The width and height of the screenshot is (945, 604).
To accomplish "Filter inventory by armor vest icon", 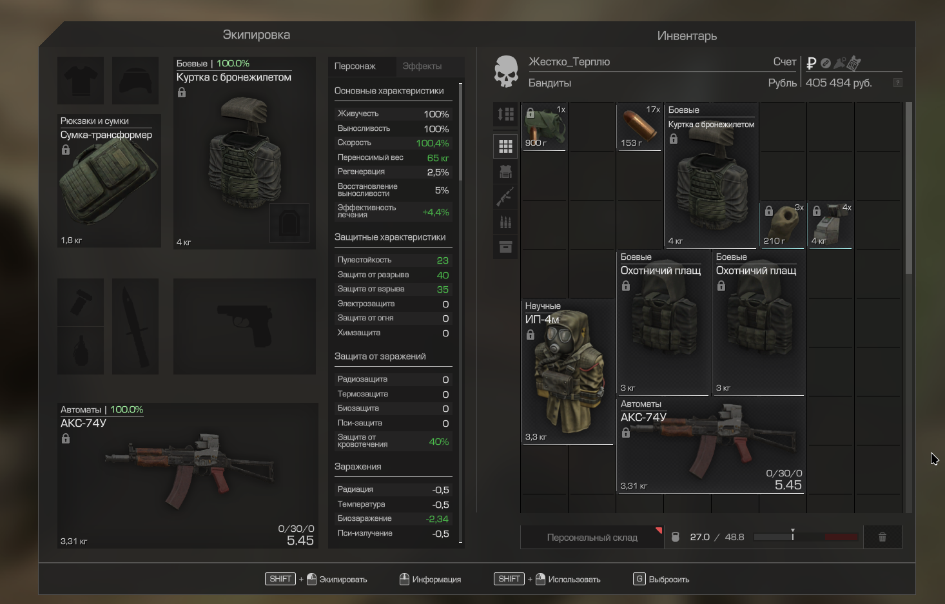I will (505, 171).
